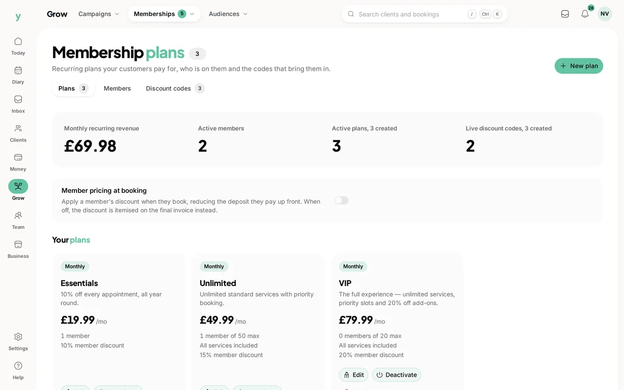
Task: Click Monthly badge on VIP card
Action: point(353,266)
